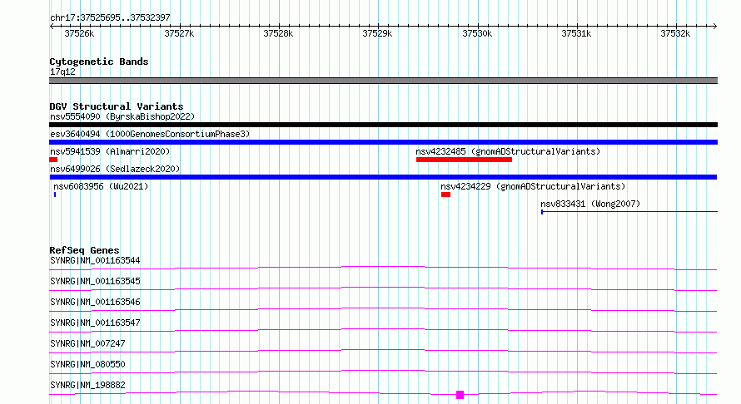Select the small red nsv5941539 variant block
741x404 pixels.
pyautogui.click(x=53, y=160)
